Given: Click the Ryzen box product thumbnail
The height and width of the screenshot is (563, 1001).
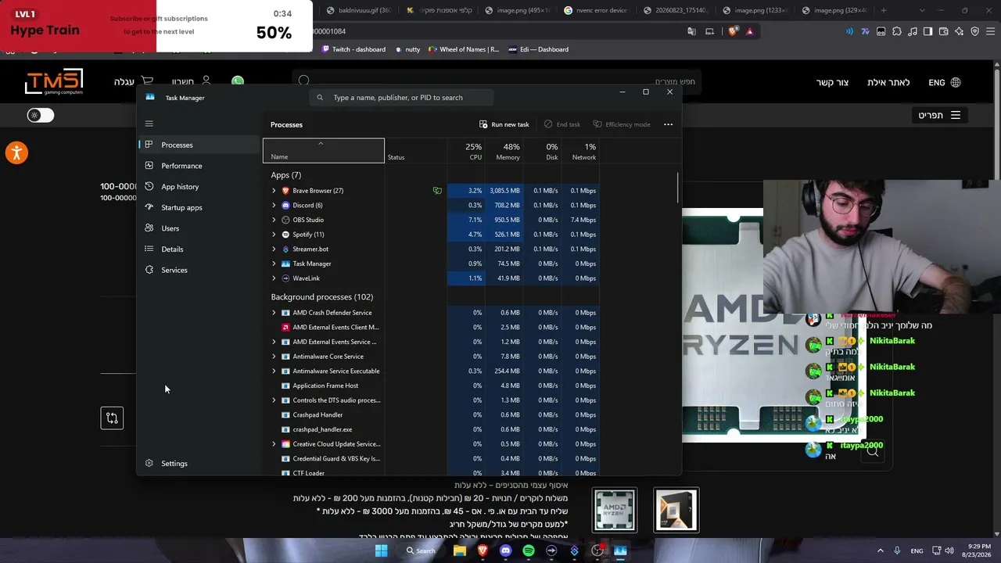Looking at the screenshot, I should pyautogui.click(x=676, y=510).
